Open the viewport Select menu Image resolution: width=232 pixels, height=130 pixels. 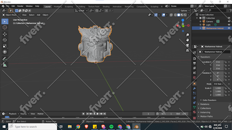pos(31,15)
